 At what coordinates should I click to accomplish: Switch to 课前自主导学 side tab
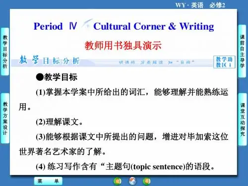coord(242,51)
